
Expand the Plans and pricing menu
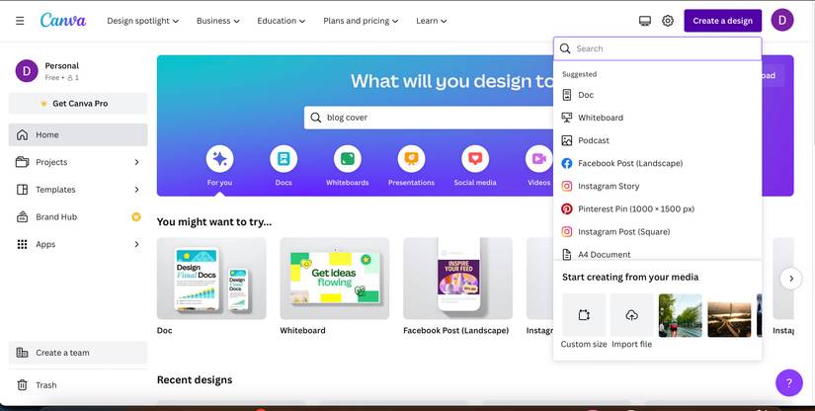tap(361, 21)
